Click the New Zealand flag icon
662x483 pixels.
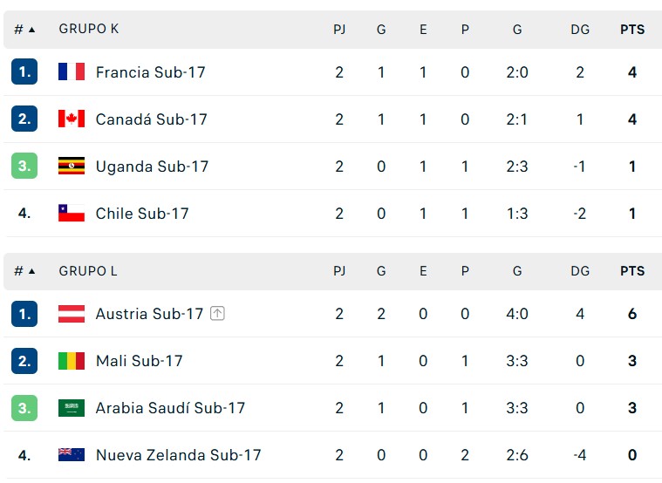pos(72,455)
